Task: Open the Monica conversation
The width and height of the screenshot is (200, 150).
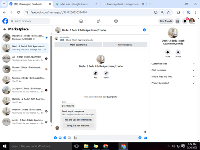Action: point(25,80)
